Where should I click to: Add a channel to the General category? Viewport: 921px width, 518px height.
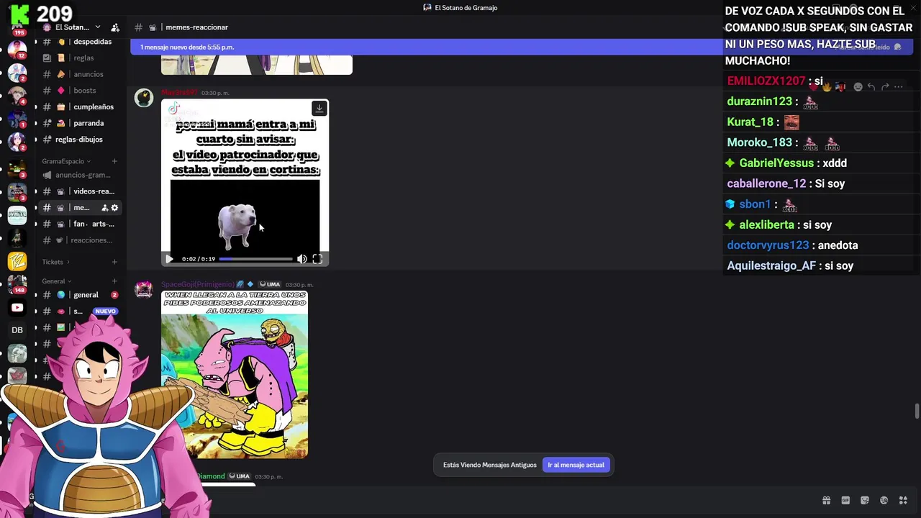(114, 281)
